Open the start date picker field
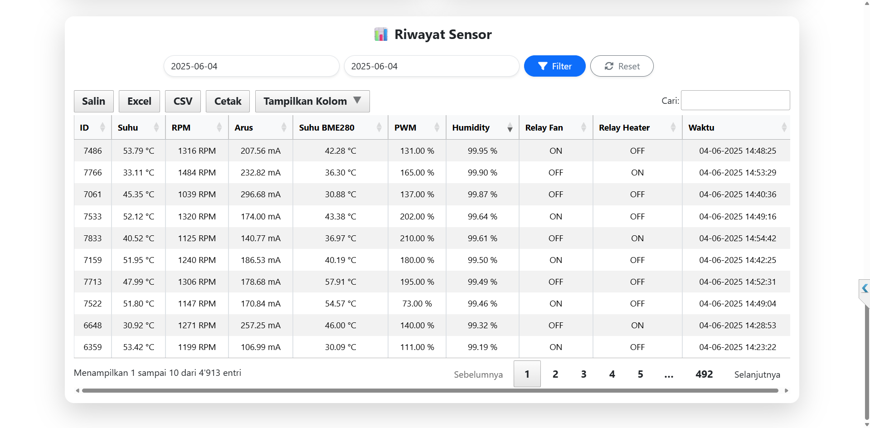This screenshot has height=428, width=870. click(251, 66)
